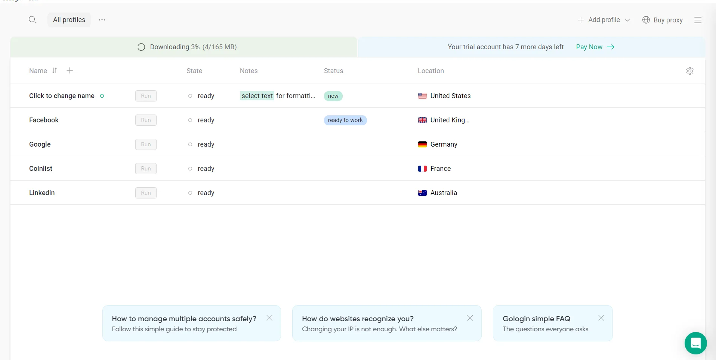
Task: Click the download progress spinner
Action: tap(141, 47)
